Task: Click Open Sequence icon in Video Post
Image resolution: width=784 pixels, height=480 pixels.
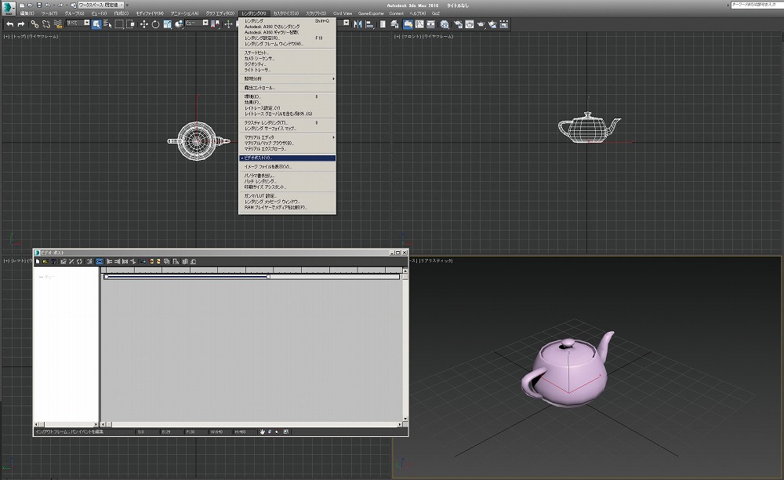Action: 45,261
